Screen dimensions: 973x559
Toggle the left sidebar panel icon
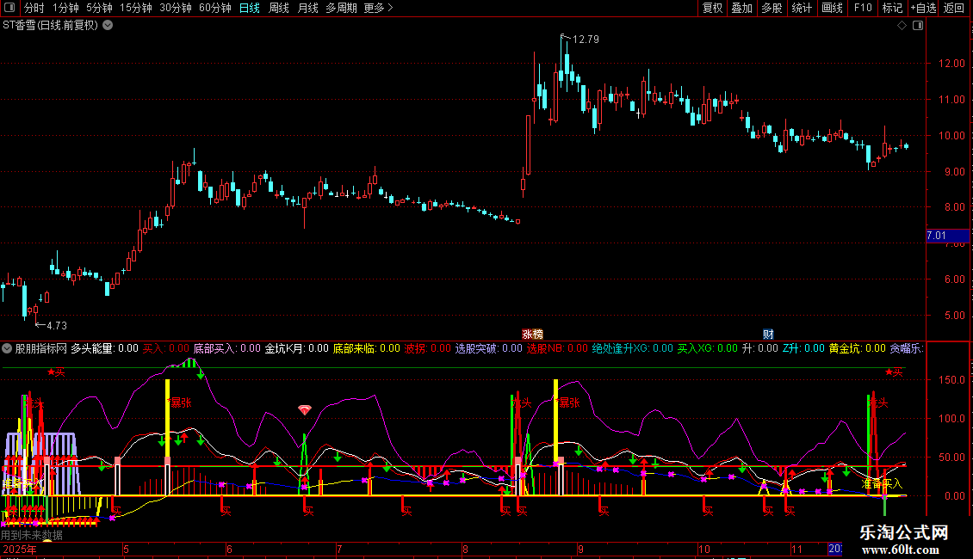point(10,9)
